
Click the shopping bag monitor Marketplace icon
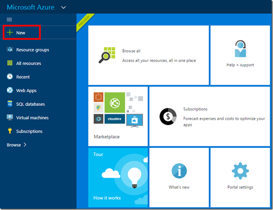134,121
